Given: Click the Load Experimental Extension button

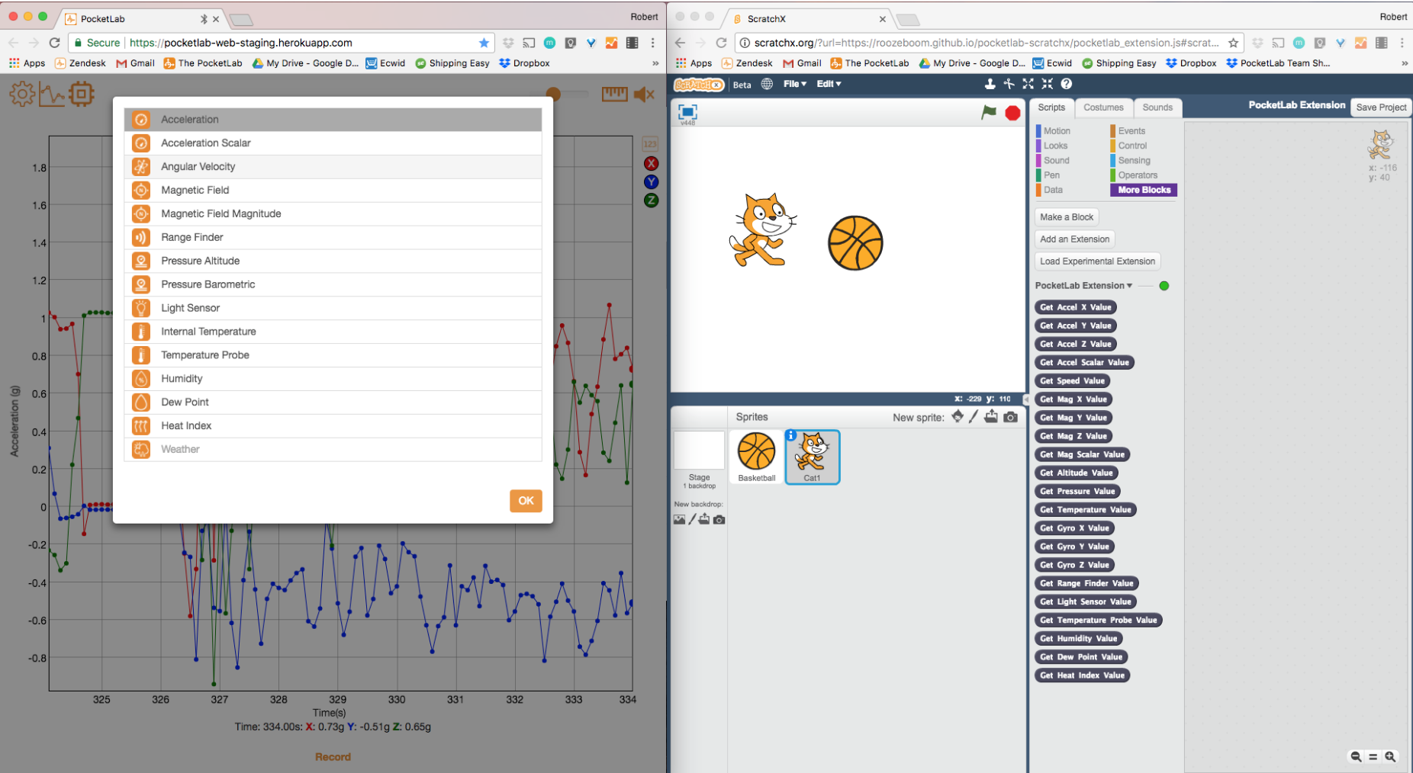Looking at the screenshot, I should 1096,261.
